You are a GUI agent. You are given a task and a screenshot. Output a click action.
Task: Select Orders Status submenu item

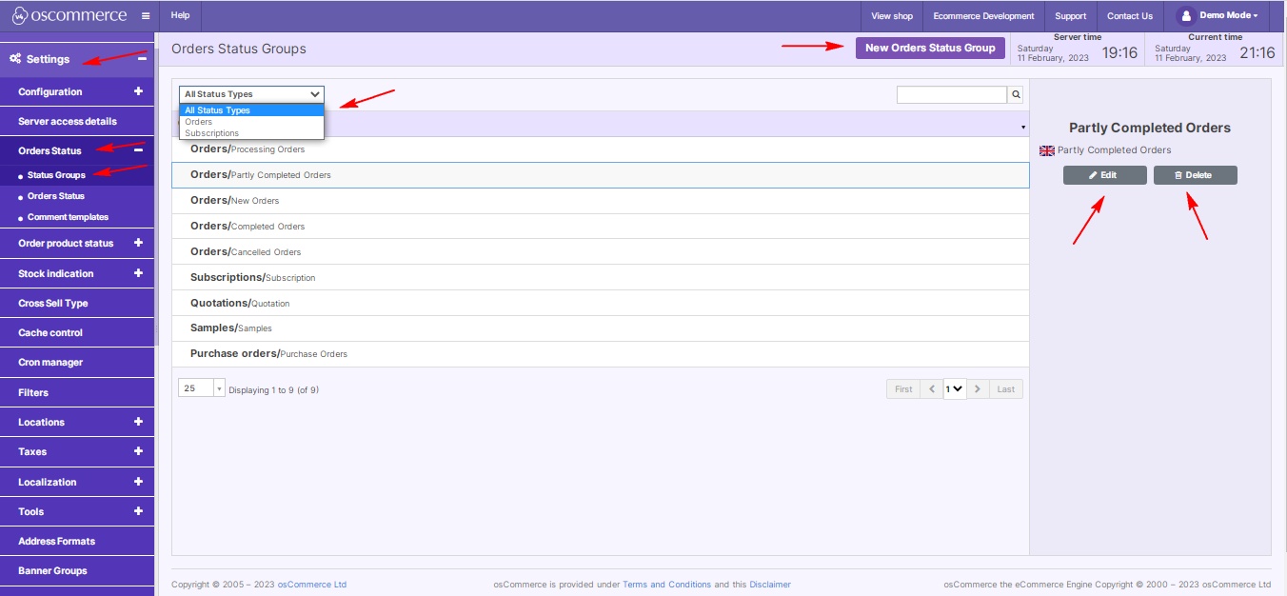pyautogui.click(x=56, y=196)
